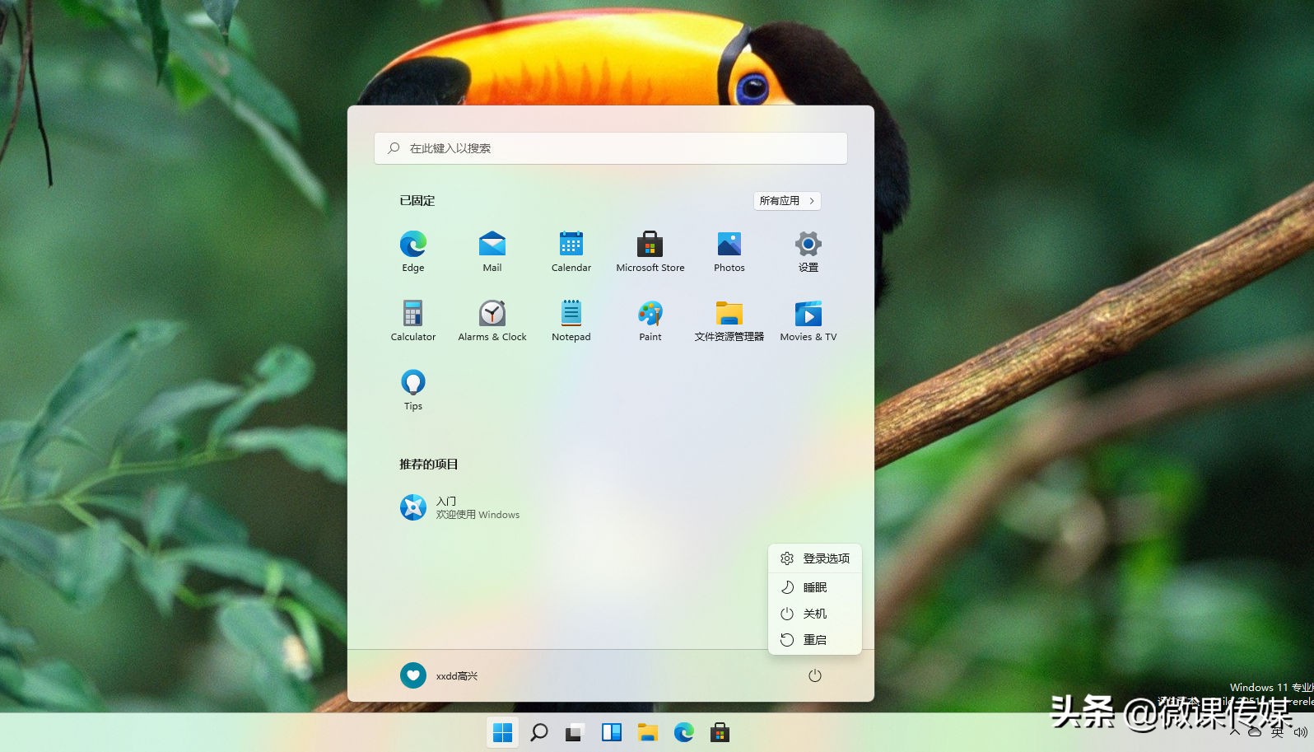
Task: Open Task View on taskbar
Action: (575, 732)
